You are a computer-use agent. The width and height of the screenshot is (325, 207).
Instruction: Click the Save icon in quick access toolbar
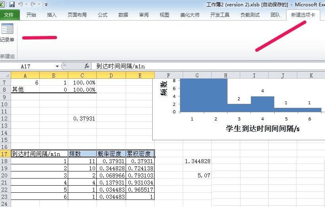[12, 4]
